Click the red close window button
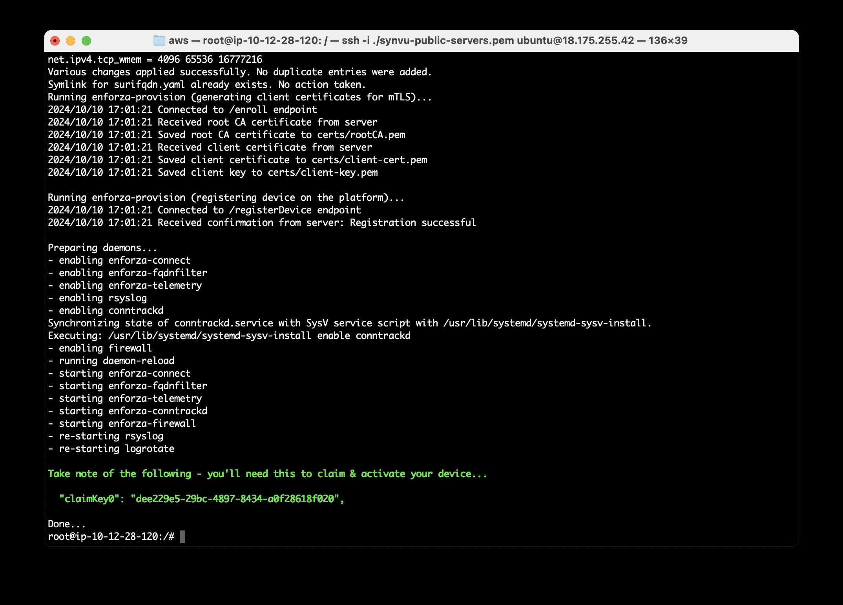 coord(55,41)
